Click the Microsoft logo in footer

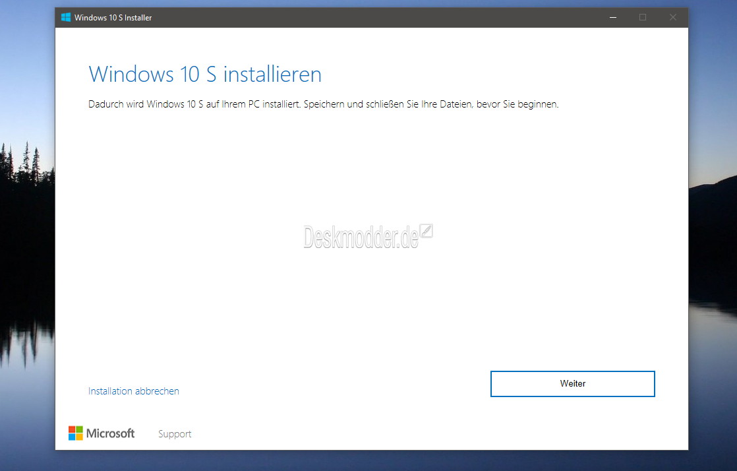click(x=102, y=433)
